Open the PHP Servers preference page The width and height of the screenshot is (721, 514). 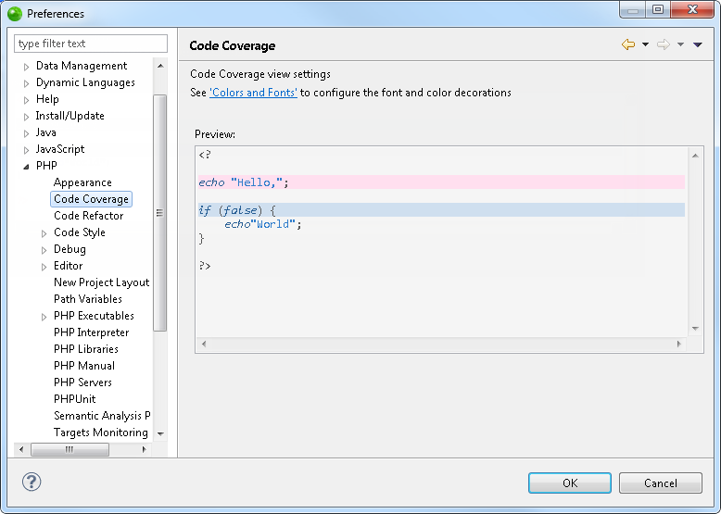[x=82, y=382]
